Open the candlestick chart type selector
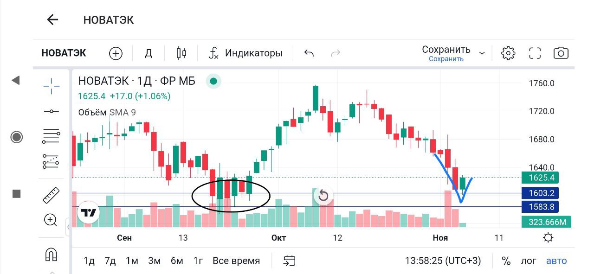The height and width of the screenshot is (274, 594). coord(181,53)
